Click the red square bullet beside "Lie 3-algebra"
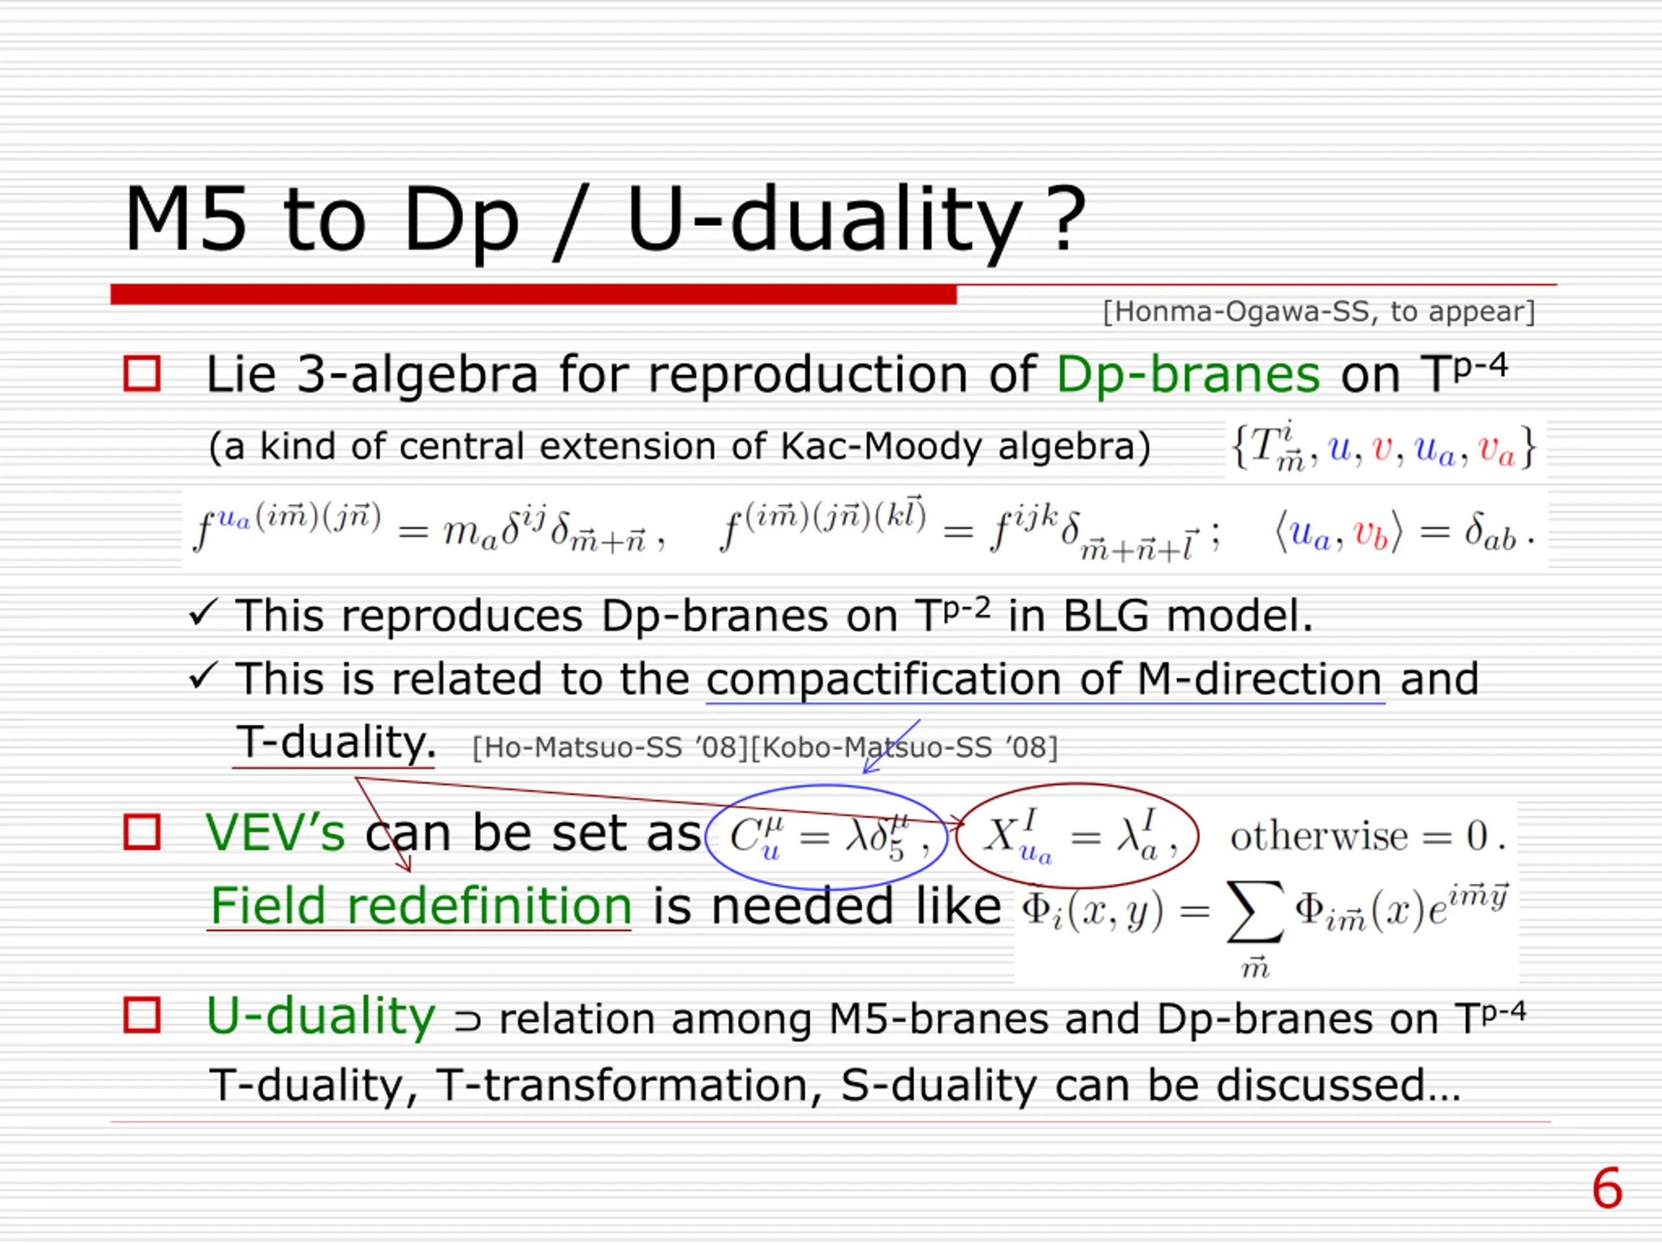Screen dimensions: 1662x1246 pyautogui.click(x=142, y=373)
